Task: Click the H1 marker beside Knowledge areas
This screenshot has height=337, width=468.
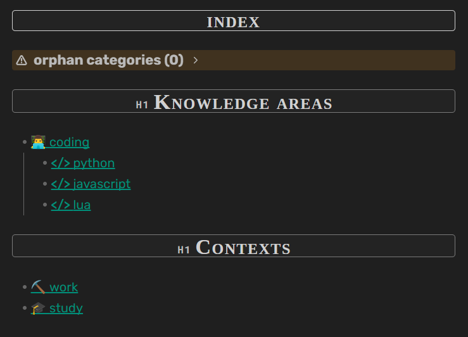Action: 142,105
